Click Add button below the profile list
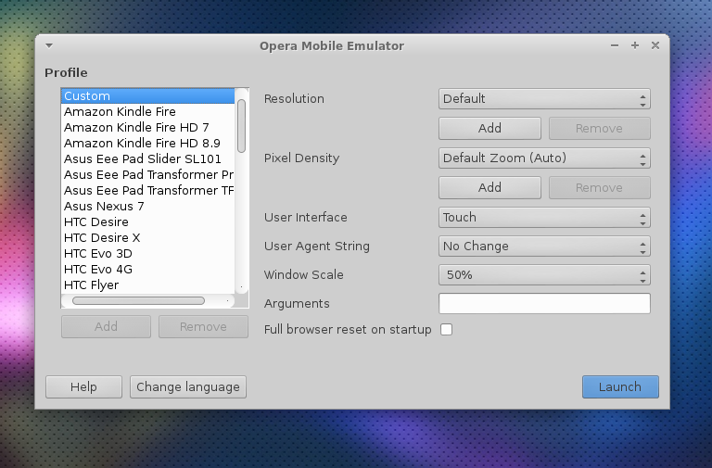712x468 pixels. 107,327
